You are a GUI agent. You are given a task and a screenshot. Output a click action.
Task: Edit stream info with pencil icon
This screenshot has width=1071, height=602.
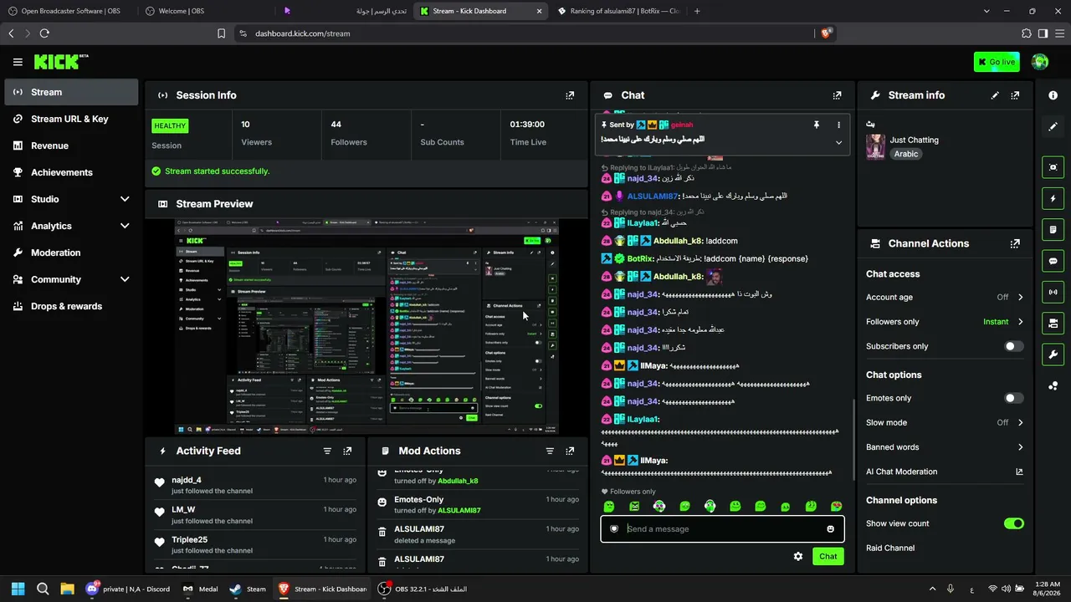tap(995, 95)
